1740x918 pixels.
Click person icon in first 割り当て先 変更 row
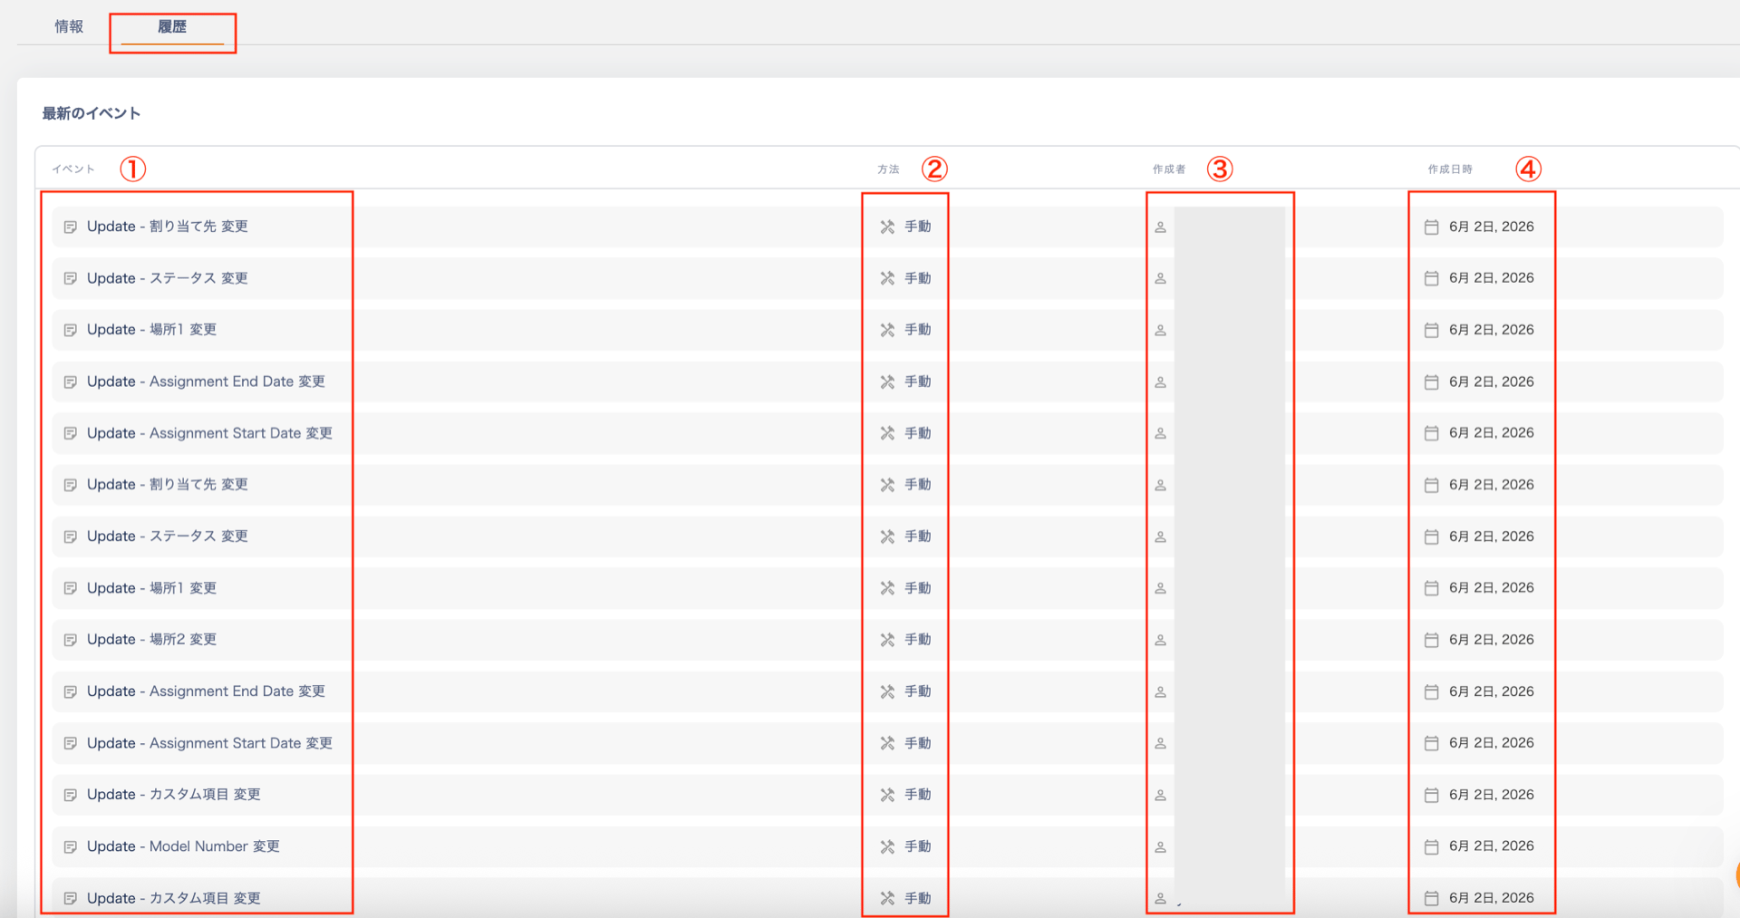(x=1160, y=227)
